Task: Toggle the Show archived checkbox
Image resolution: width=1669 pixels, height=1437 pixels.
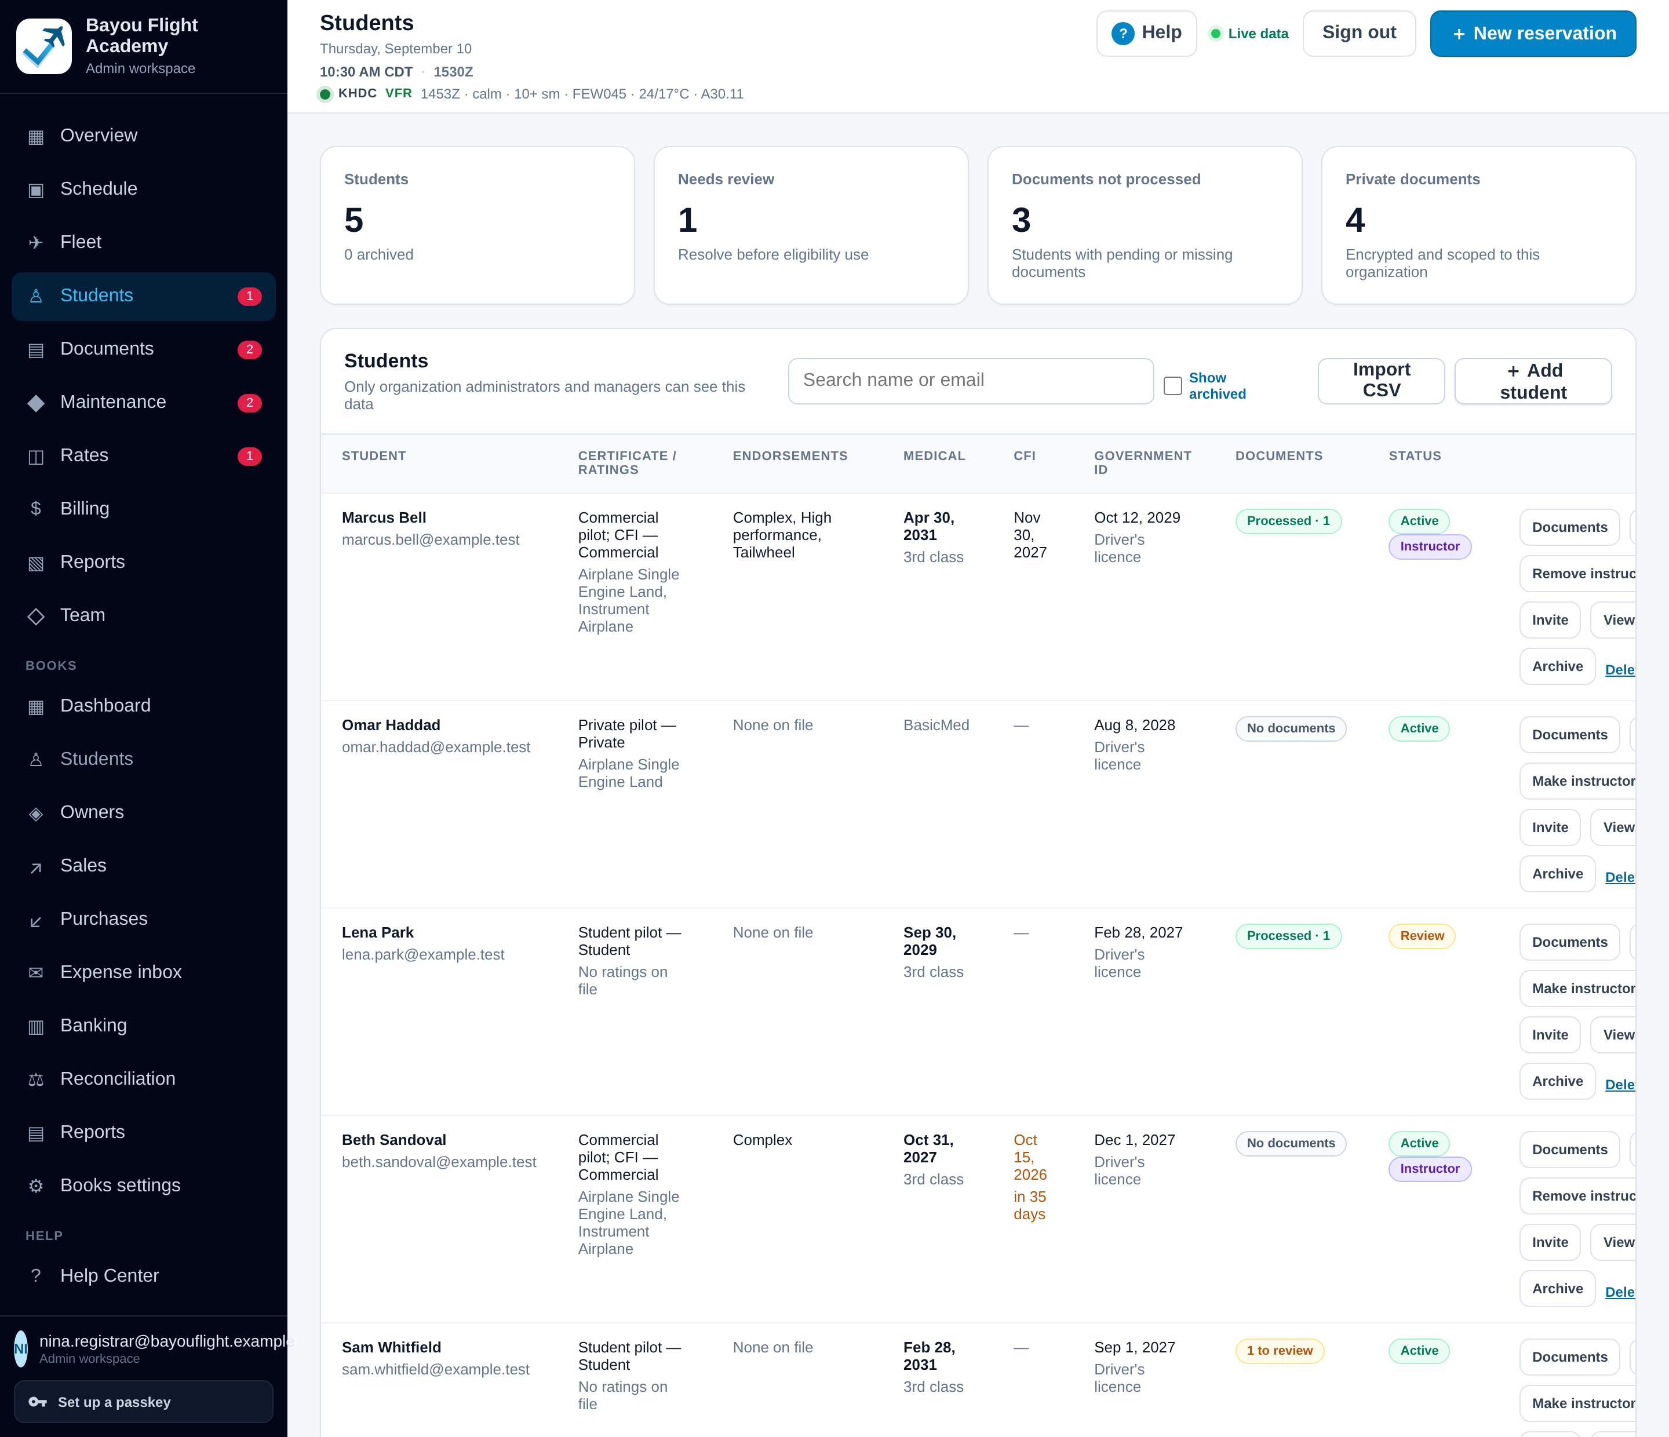Action: tap(1173, 386)
